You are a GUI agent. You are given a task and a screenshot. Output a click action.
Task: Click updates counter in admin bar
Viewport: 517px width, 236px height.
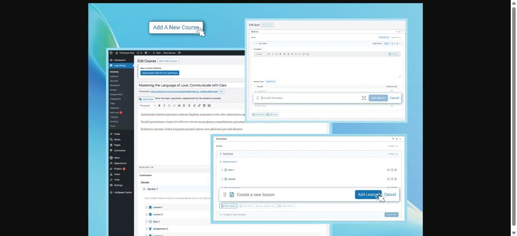139,53
